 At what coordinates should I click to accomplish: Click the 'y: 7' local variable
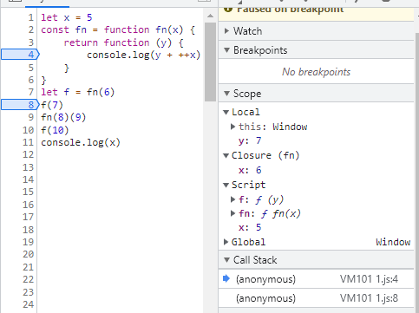click(x=250, y=140)
